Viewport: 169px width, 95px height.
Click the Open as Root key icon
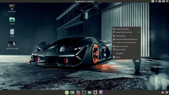[114, 49]
